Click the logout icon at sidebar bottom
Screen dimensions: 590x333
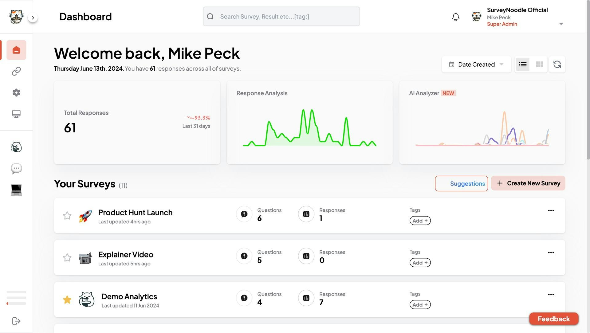(16, 321)
